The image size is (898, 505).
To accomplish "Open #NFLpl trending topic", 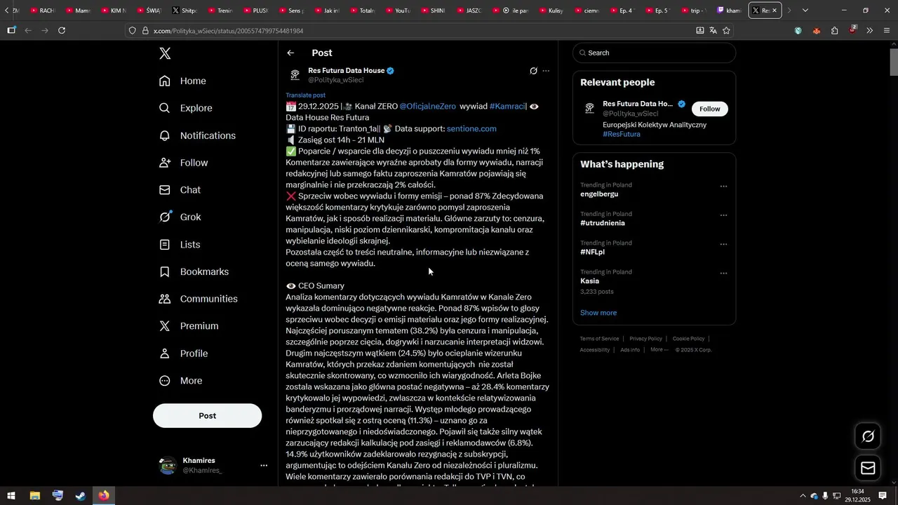I will tap(593, 252).
